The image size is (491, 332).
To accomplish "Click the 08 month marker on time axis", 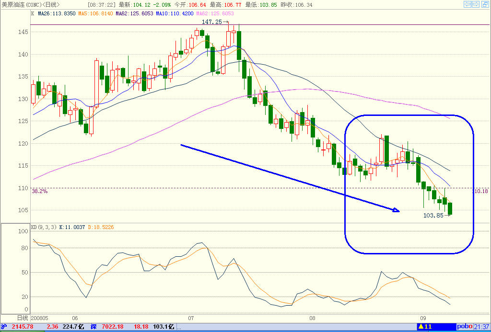I will [312, 318].
